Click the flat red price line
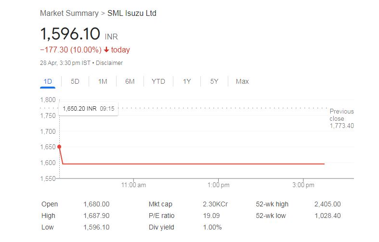This screenshot has height=242, width=379. 194,164
